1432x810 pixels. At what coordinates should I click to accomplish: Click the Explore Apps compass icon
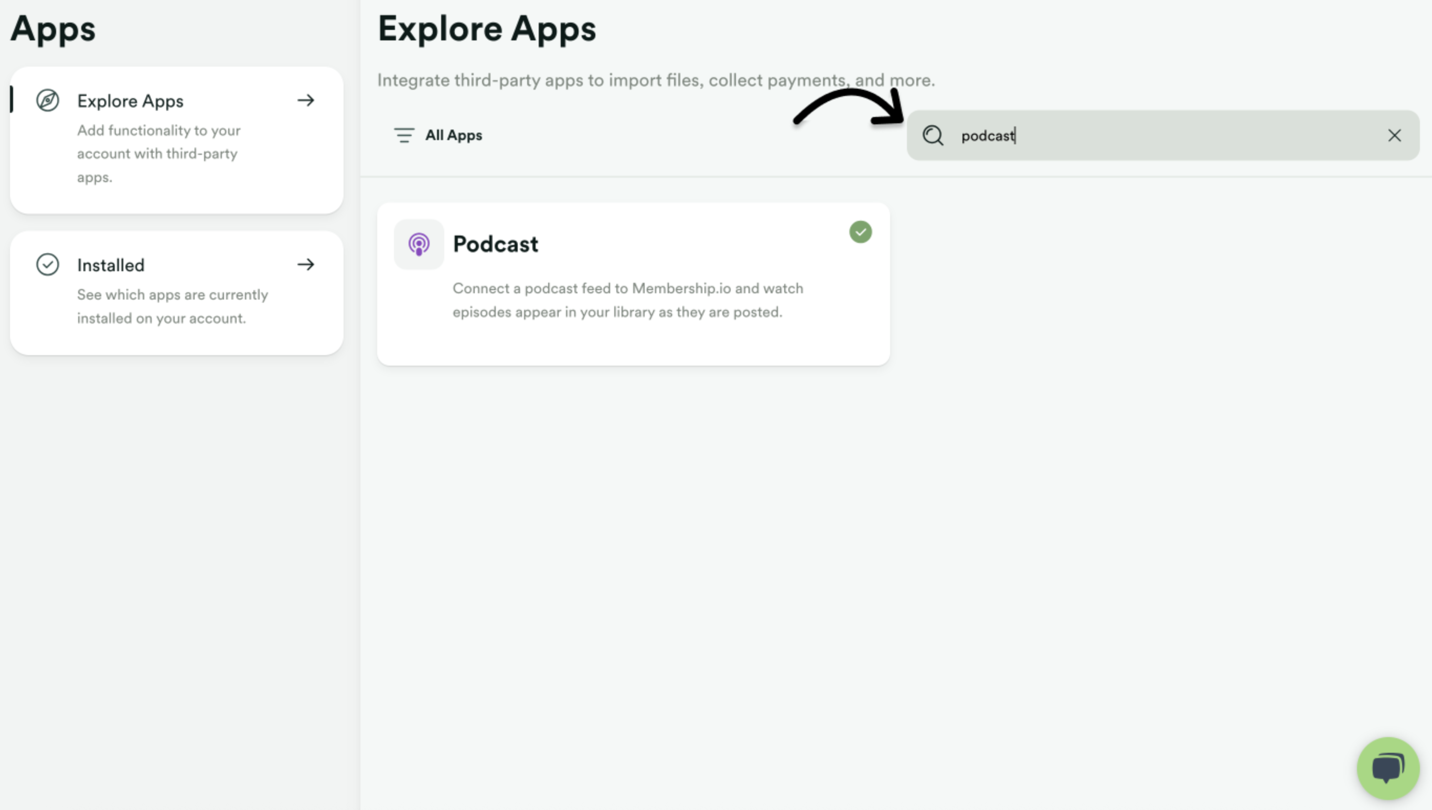(x=48, y=101)
